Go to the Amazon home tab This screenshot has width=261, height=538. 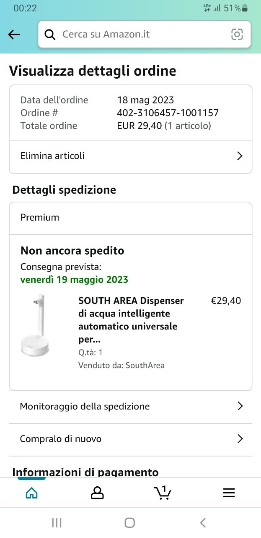(31, 493)
